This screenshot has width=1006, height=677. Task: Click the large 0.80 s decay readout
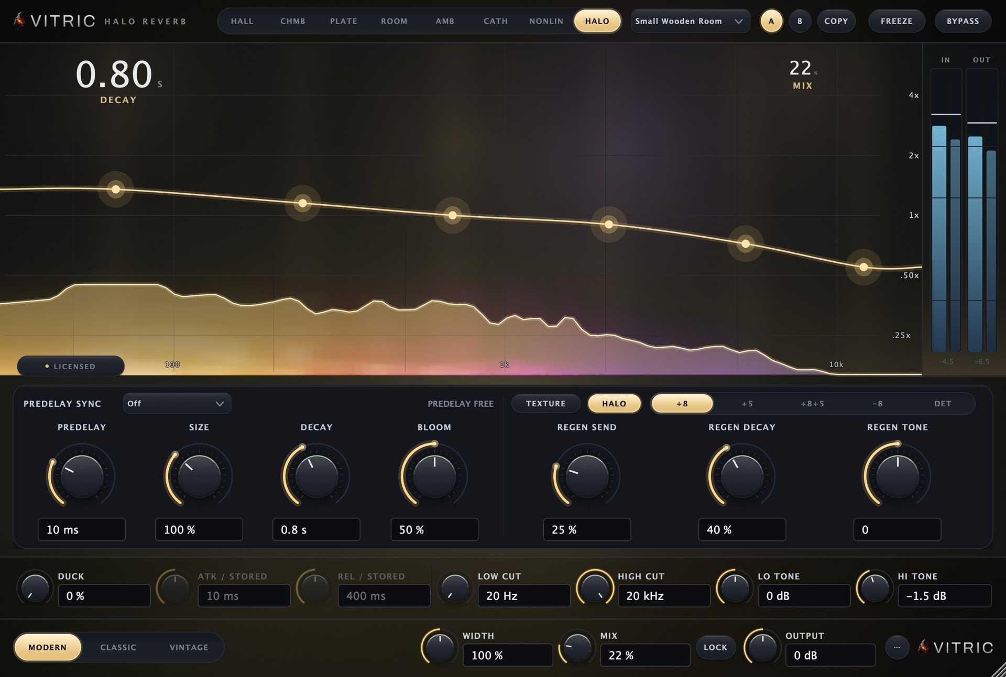pyautogui.click(x=119, y=74)
